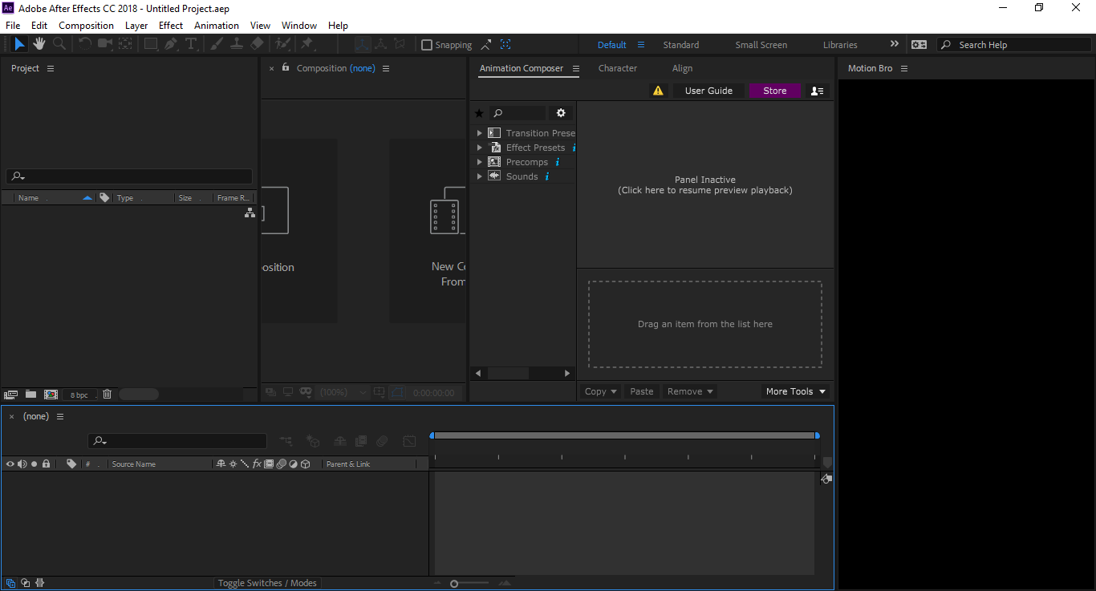Click Toggle Switches / Modes
Screen dimensions: 1096x591
click(x=267, y=583)
